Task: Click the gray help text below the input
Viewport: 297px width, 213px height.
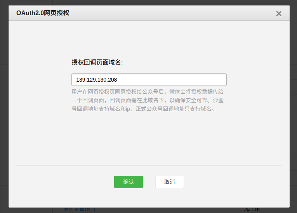Action: (x=148, y=100)
